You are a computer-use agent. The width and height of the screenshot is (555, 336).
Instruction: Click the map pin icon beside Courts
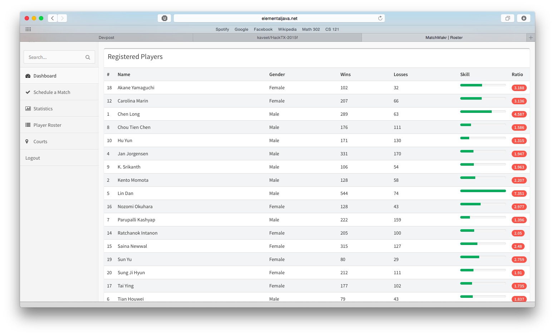tap(27, 141)
